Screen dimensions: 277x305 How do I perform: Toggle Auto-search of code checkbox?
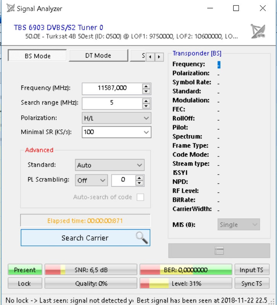coord(140,197)
